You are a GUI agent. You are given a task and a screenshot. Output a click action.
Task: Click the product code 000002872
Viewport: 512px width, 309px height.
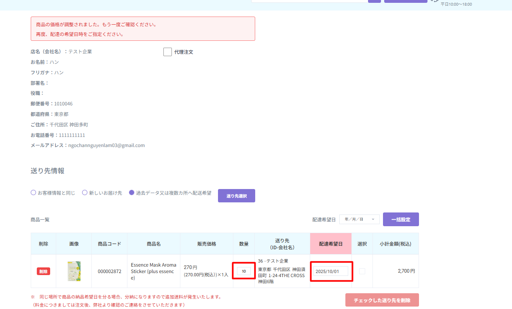pos(109,271)
